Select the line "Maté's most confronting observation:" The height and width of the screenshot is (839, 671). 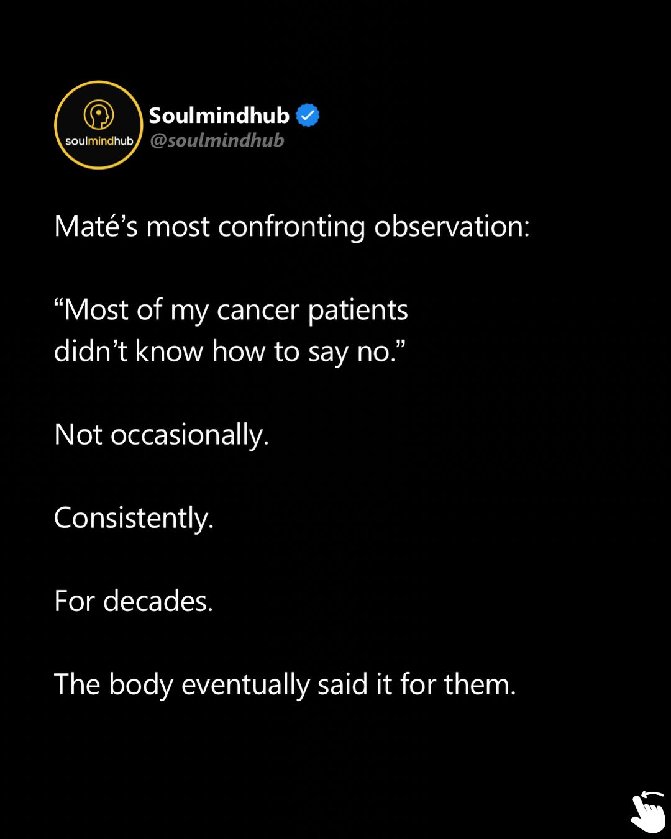click(x=292, y=227)
